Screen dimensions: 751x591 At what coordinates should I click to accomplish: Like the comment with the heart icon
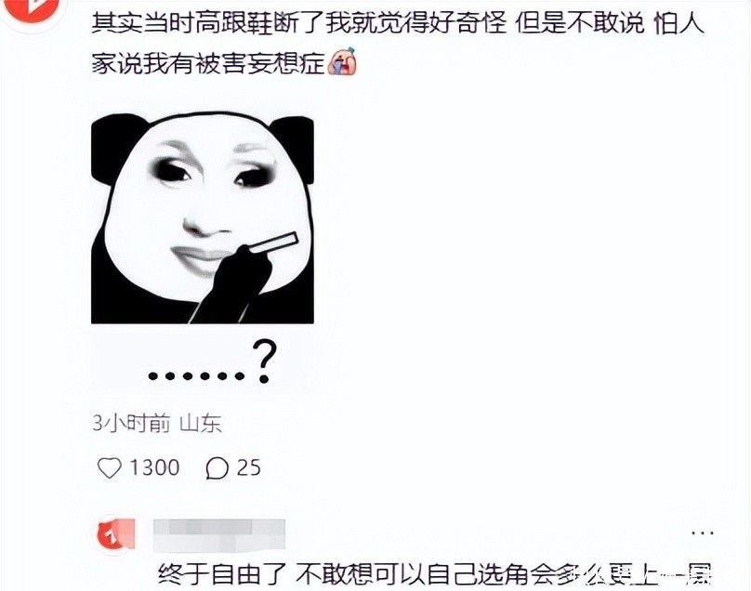(x=109, y=468)
